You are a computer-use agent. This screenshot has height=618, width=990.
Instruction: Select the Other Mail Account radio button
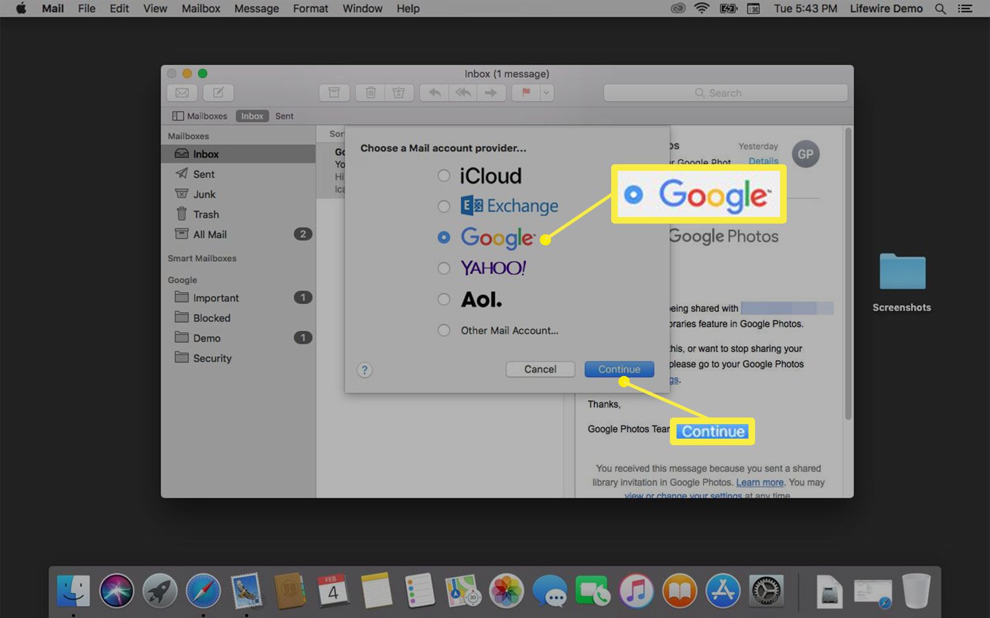point(444,330)
